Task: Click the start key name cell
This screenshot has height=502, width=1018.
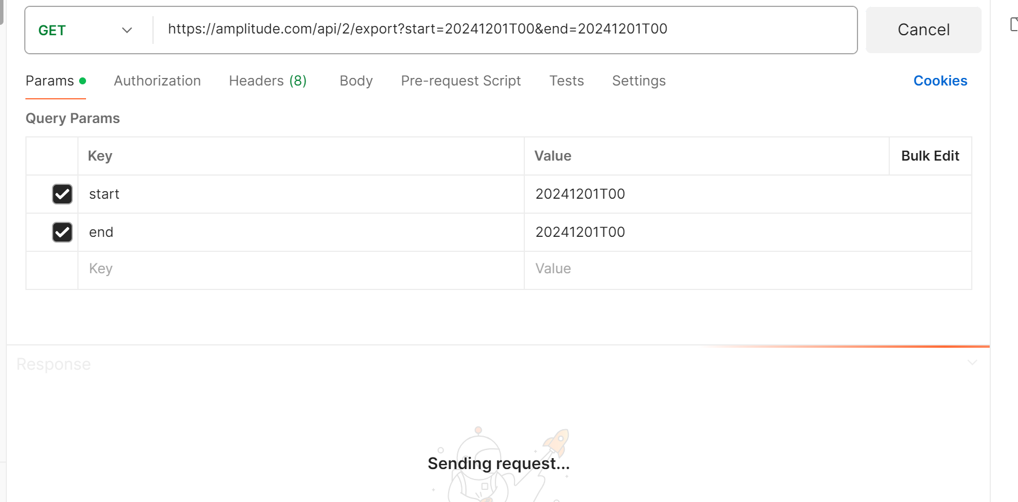Action: click(x=301, y=194)
